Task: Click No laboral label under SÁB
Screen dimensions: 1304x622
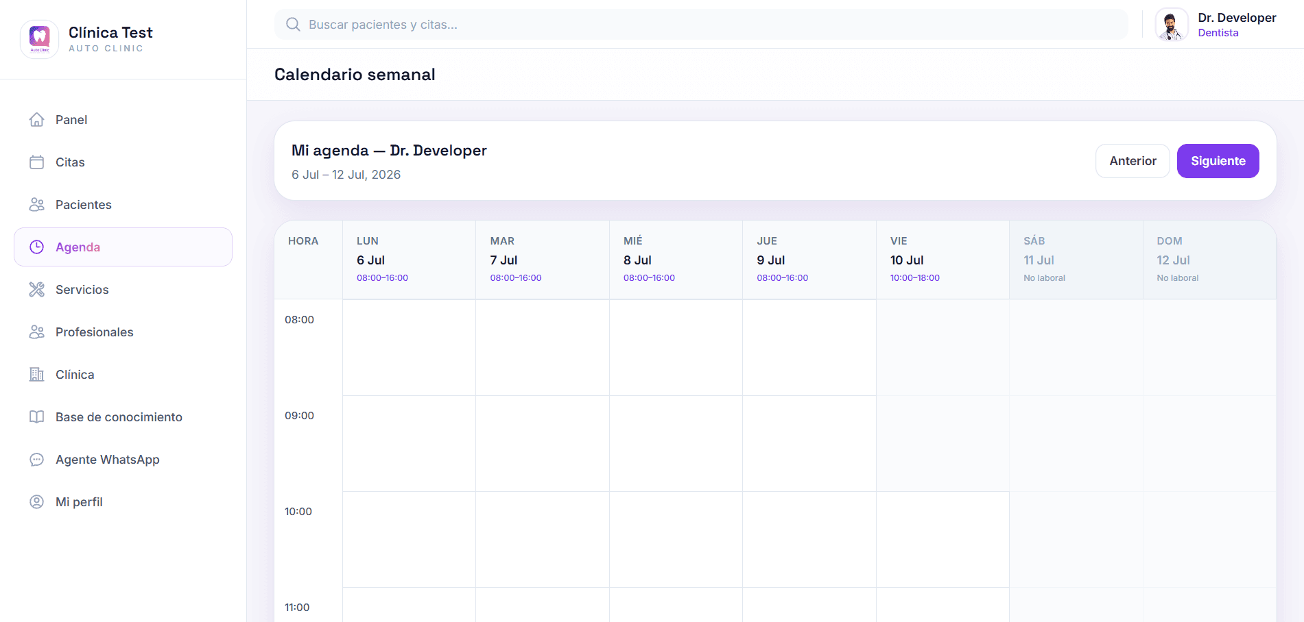Action: [1044, 278]
